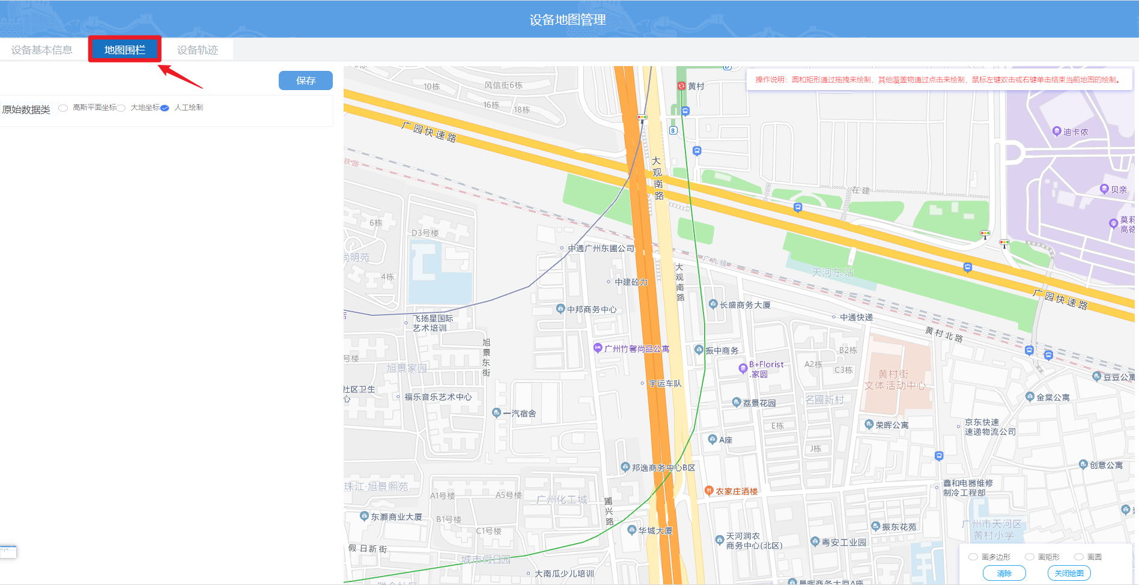Click the 名圃新村 map label

click(824, 399)
